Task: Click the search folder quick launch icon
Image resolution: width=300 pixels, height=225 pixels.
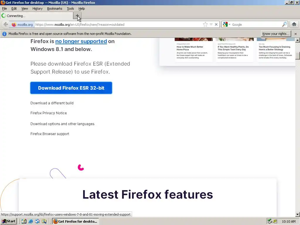Action: [44, 221]
